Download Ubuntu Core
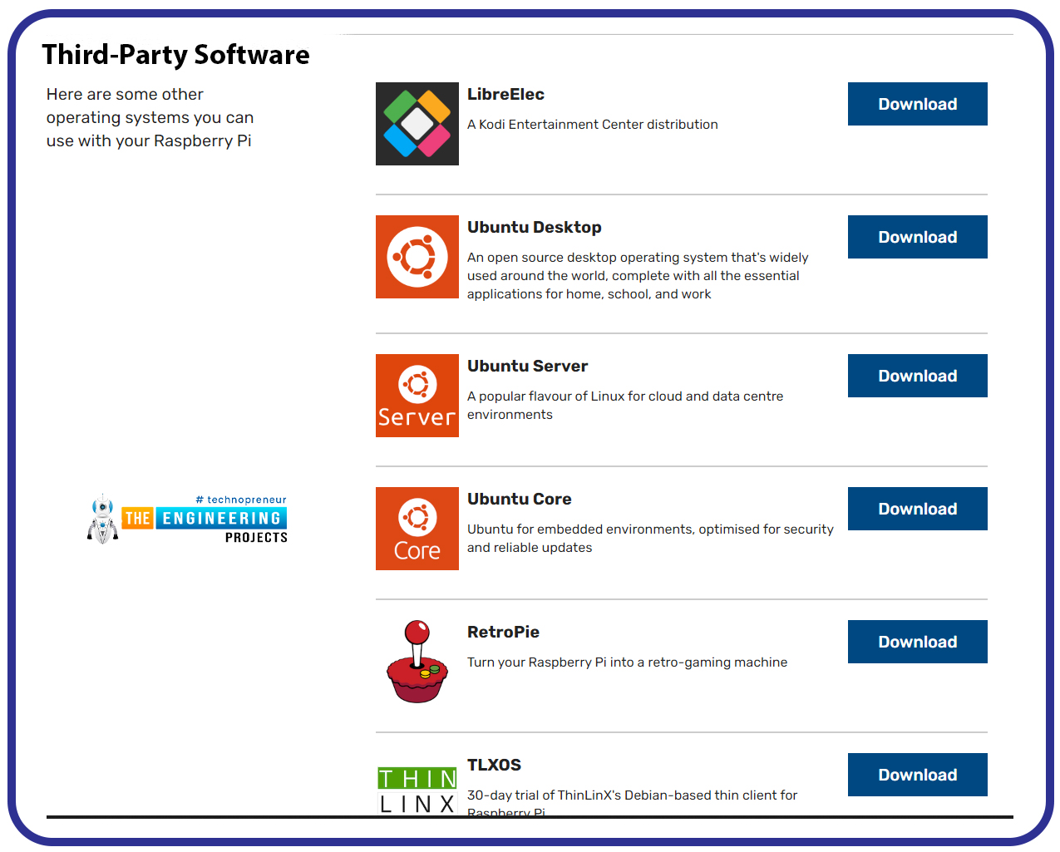 (918, 509)
